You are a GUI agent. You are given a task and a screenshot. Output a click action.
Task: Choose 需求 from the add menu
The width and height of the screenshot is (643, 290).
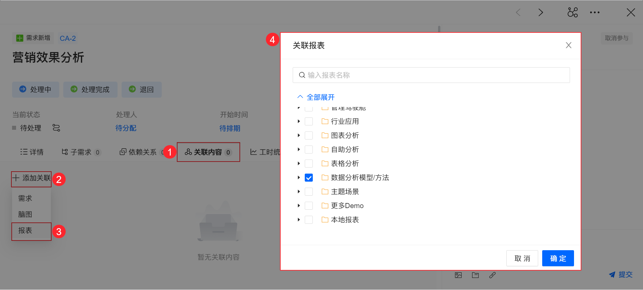click(31, 198)
